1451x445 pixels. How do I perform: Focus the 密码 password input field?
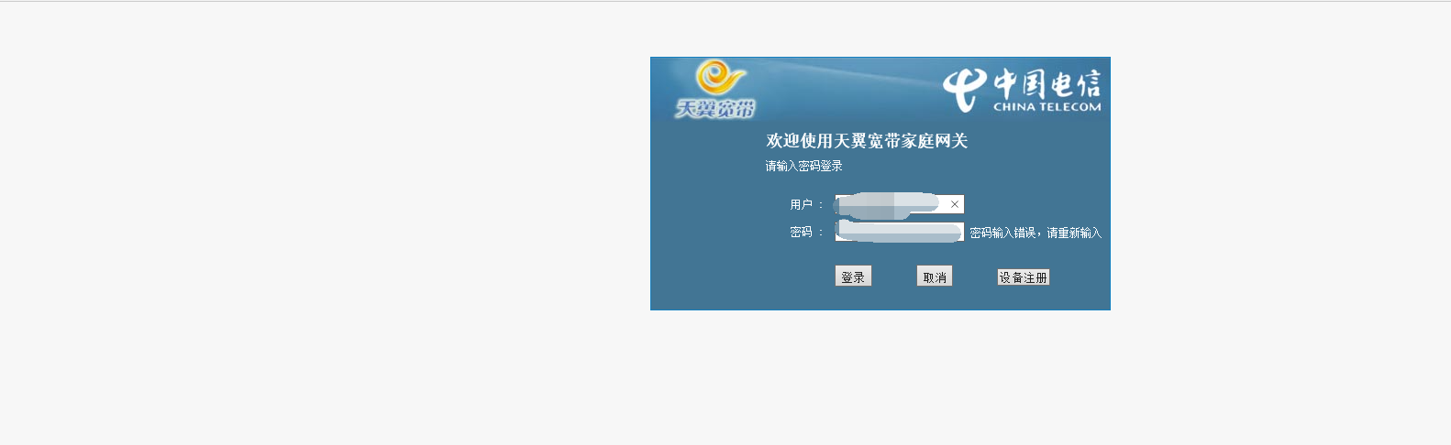click(899, 232)
